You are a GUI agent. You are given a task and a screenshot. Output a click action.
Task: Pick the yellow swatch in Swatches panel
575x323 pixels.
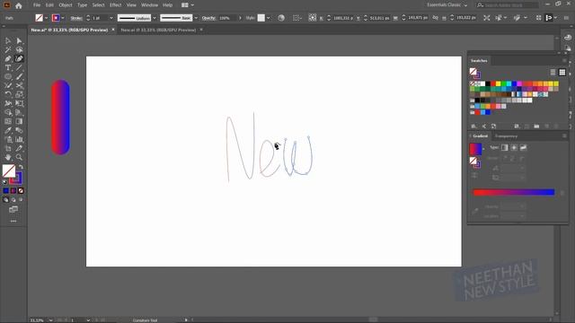pyautogui.click(x=498, y=83)
